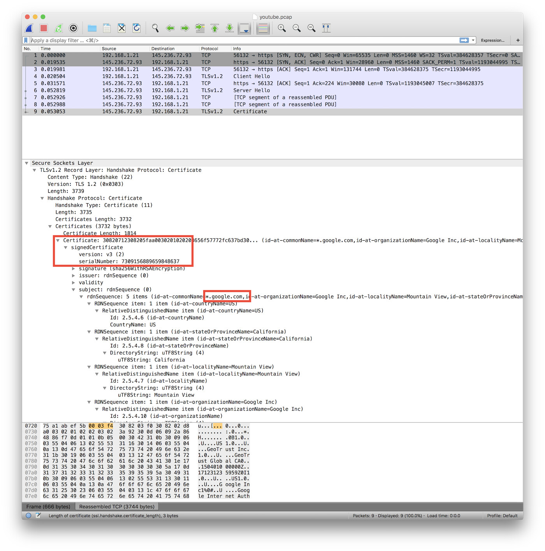545x551 pixels.
Task: Expand the issuer: rdnSequence node
Action: [73, 276]
